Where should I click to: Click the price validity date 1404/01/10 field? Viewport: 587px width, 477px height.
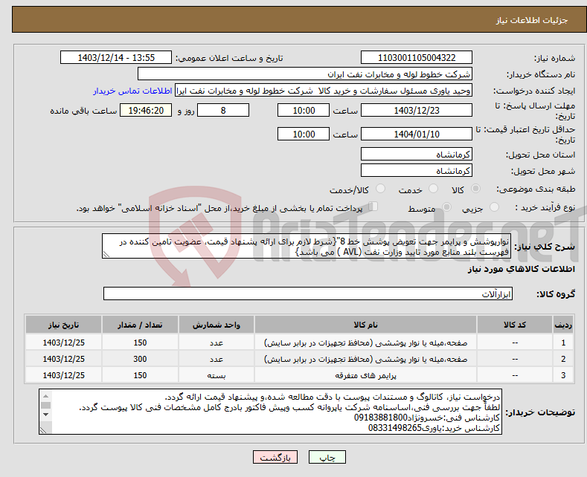416,134
